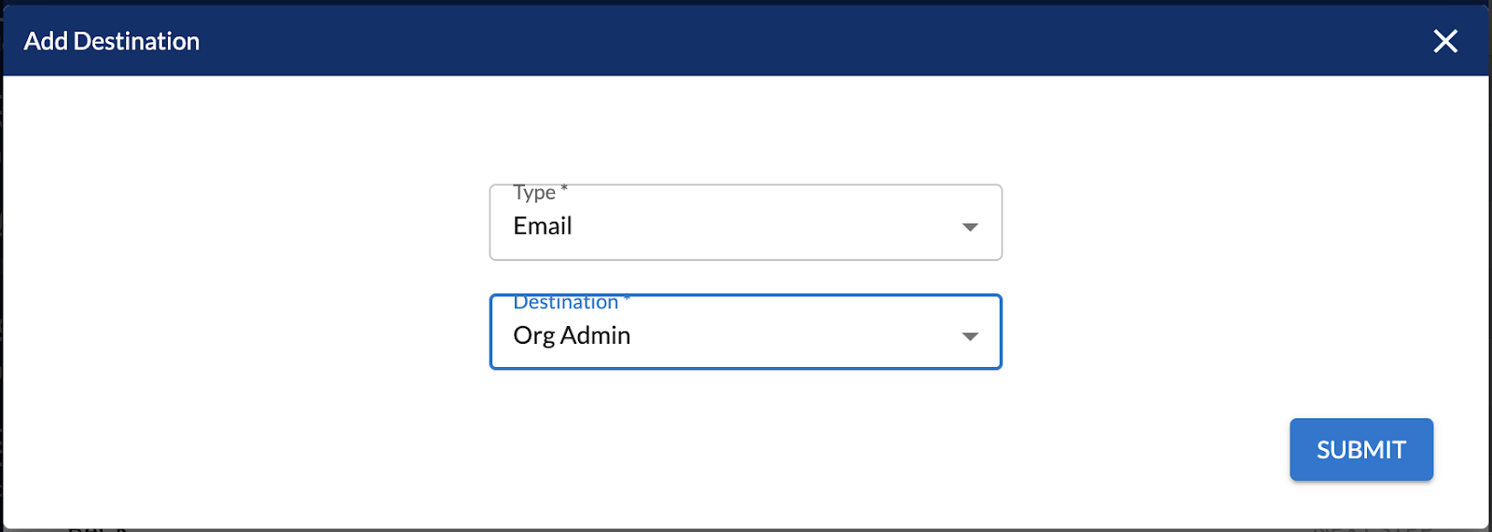Dismiss dialog using white X icon
The width and height of the screenshot is (1492, 532).
(1444, 41)
